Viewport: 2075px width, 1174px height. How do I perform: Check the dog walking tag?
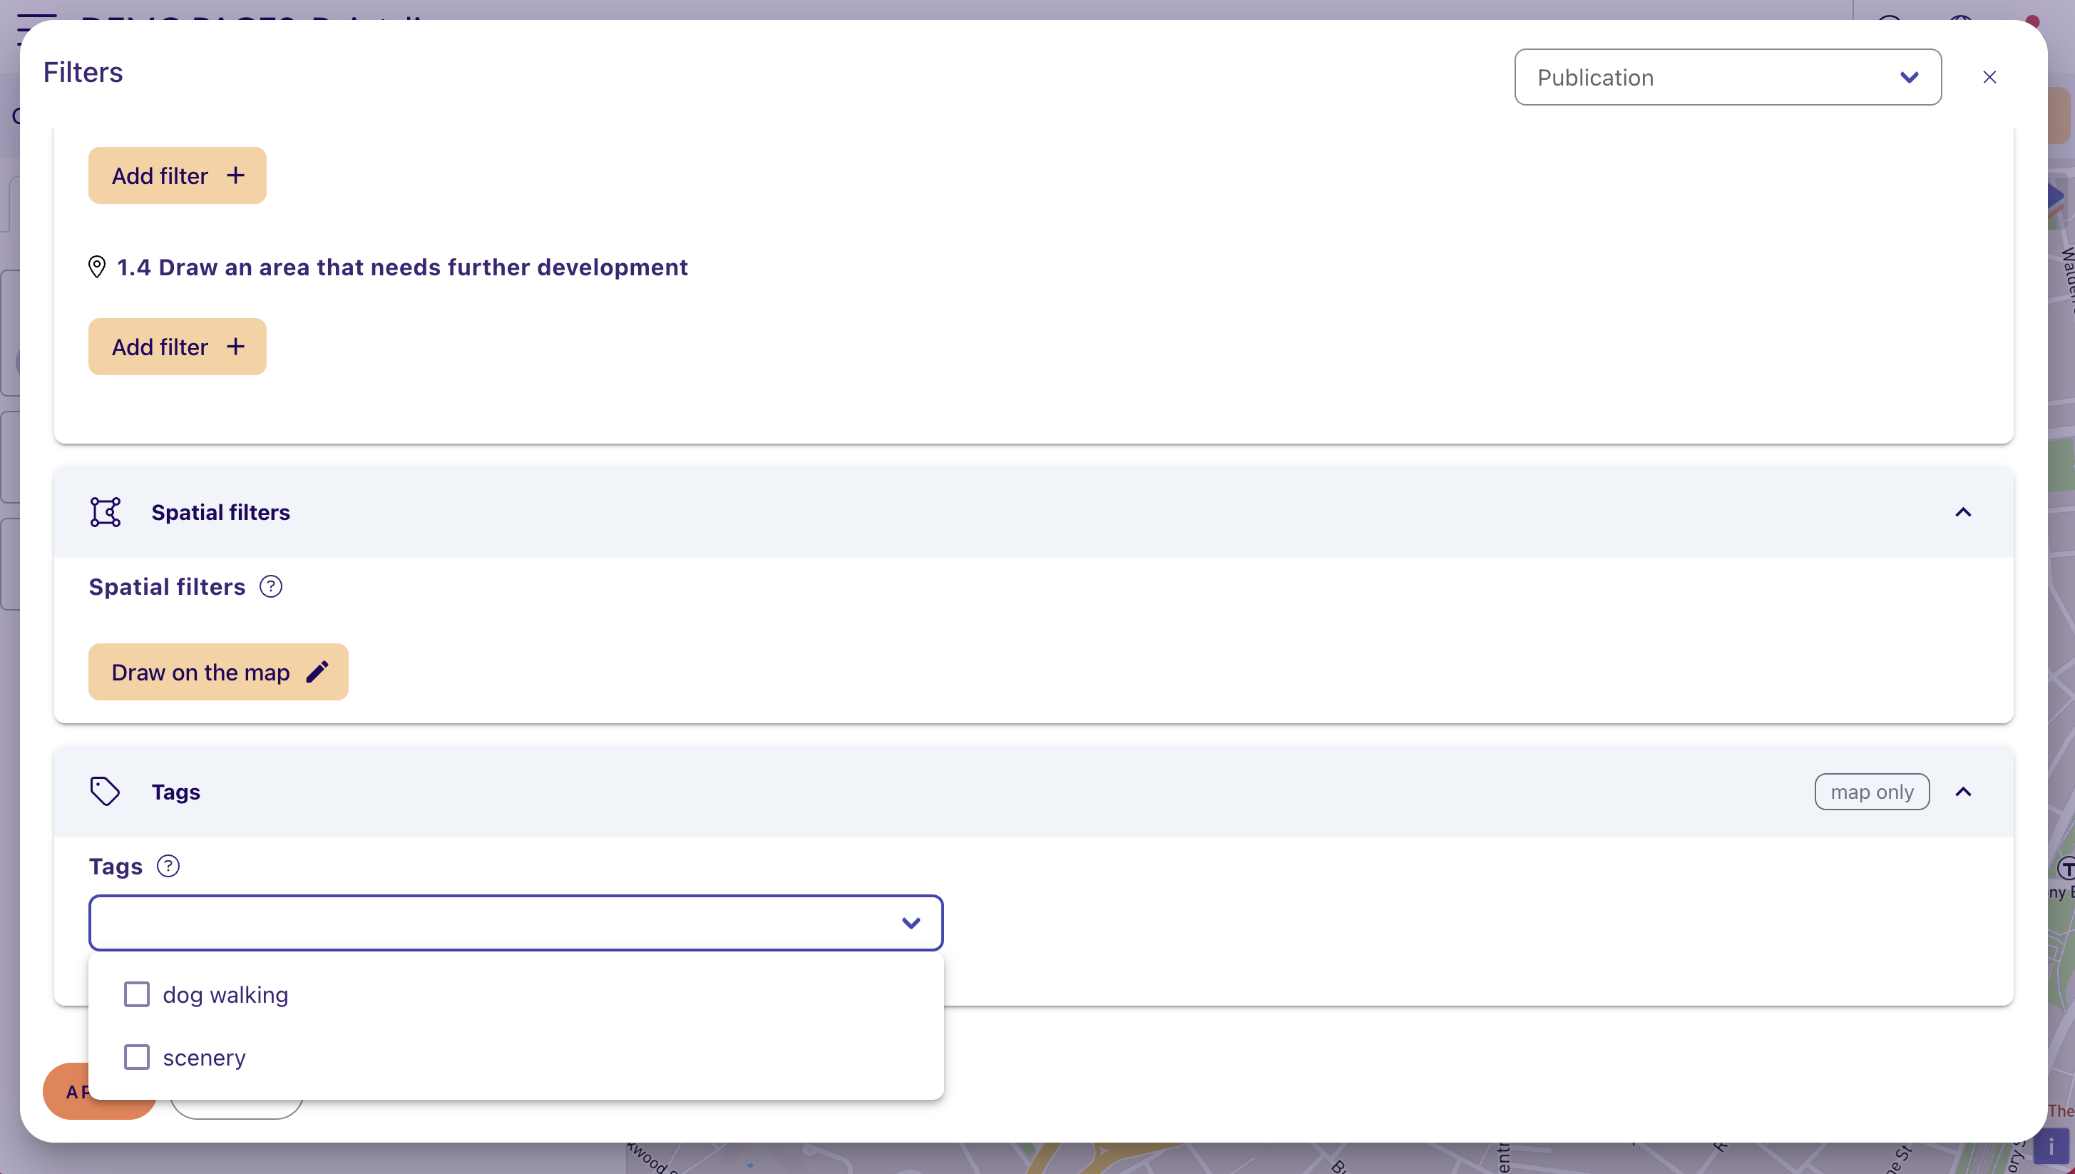point(137,995)
